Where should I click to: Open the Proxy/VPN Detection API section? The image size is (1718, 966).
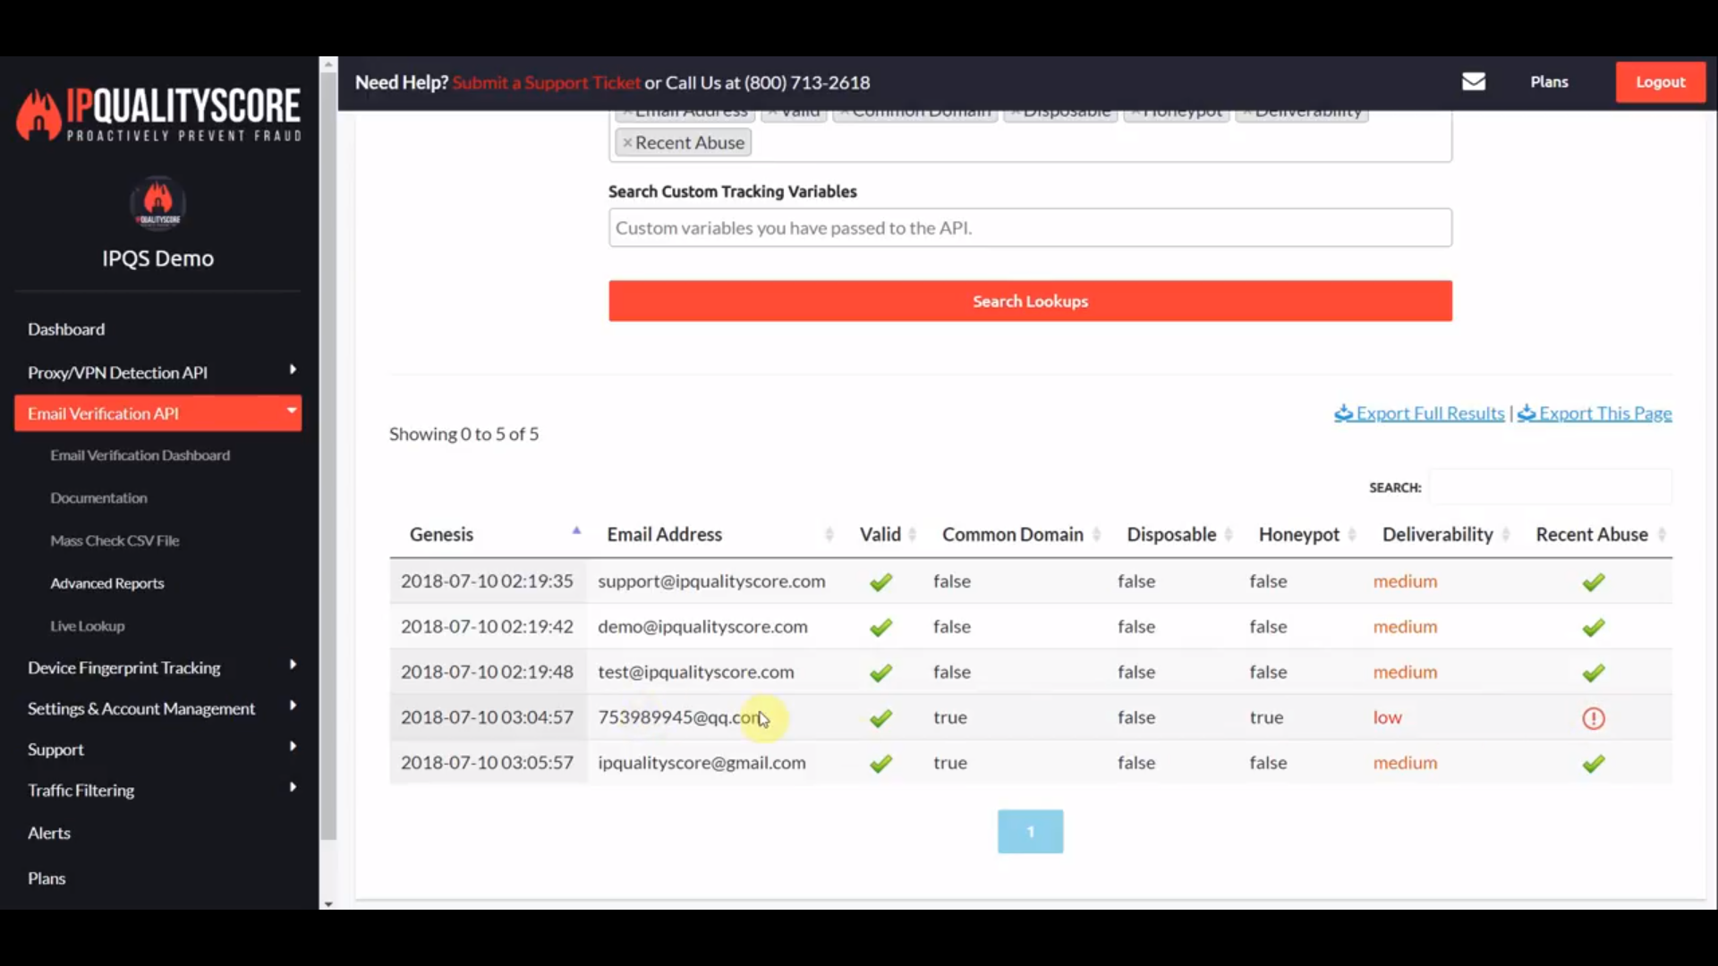(x=157, y=371)
